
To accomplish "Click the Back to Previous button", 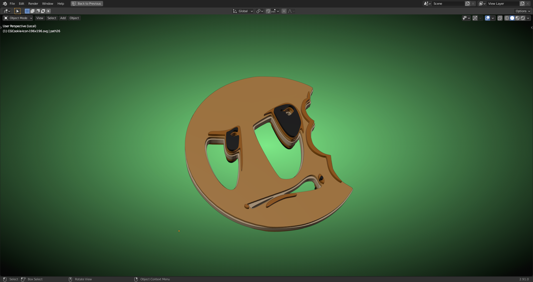I will point(87,4).
